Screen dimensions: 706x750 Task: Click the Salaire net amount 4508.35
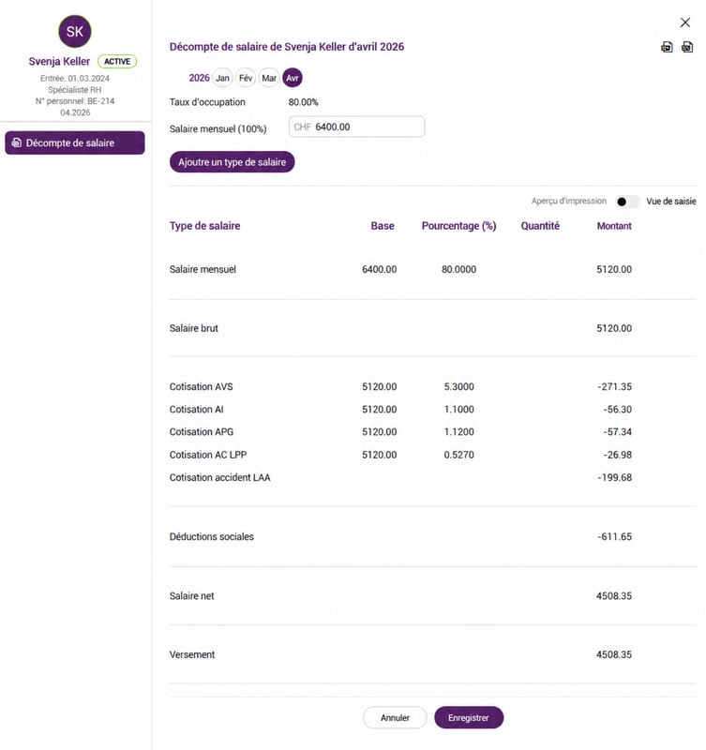[614, 596]
